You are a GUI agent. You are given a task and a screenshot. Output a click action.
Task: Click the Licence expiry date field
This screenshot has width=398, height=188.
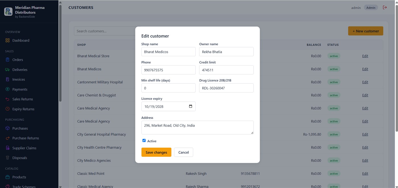[168, 106]
